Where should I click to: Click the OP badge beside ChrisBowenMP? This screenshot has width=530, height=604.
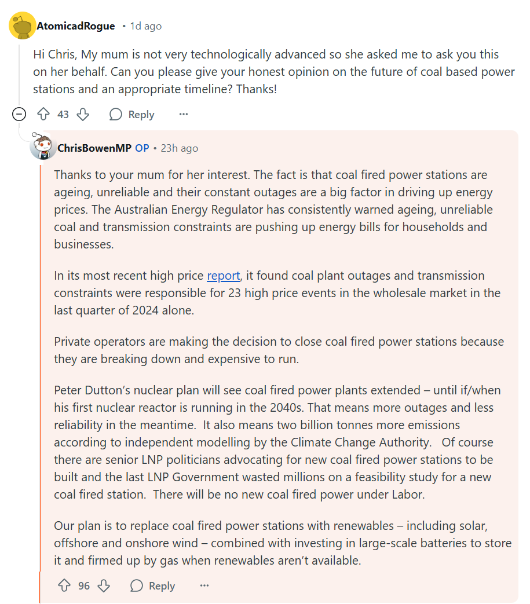click(142, 148)
